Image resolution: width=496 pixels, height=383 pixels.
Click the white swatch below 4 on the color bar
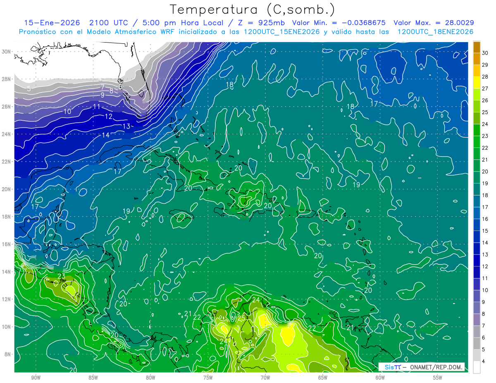[477, 367]
